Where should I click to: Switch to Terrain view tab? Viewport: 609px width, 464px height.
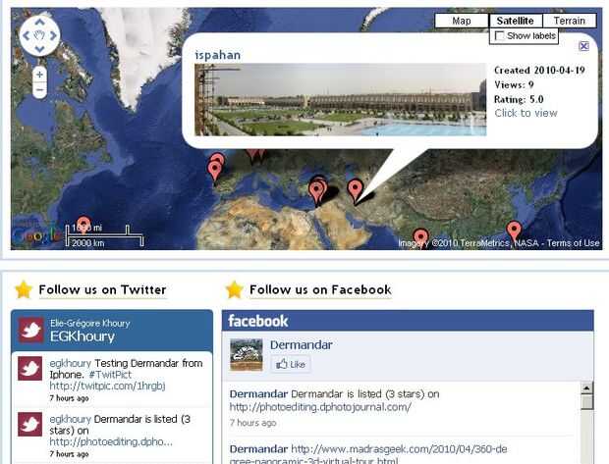[569, 21]
